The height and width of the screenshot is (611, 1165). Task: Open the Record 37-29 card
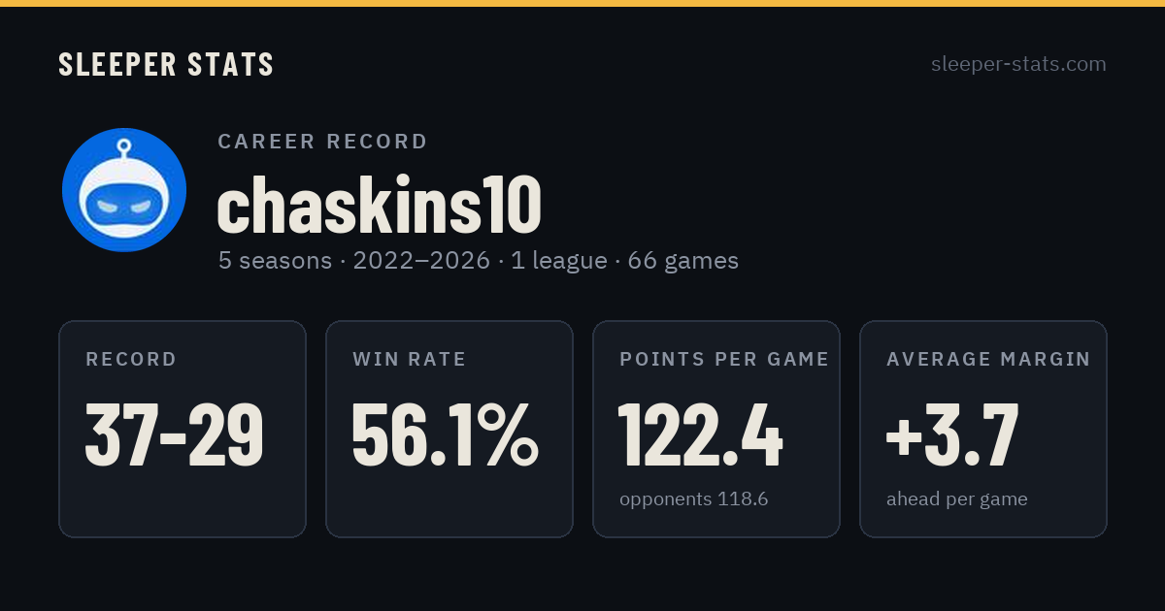(183, 429)
